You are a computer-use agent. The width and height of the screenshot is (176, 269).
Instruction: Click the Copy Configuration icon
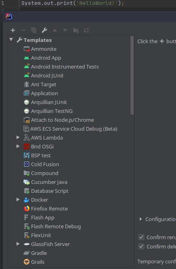[34, 30]
